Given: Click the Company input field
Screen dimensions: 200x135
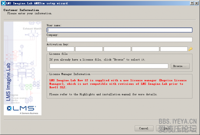Looking at the screenshot, I should [x=119, y=39].
